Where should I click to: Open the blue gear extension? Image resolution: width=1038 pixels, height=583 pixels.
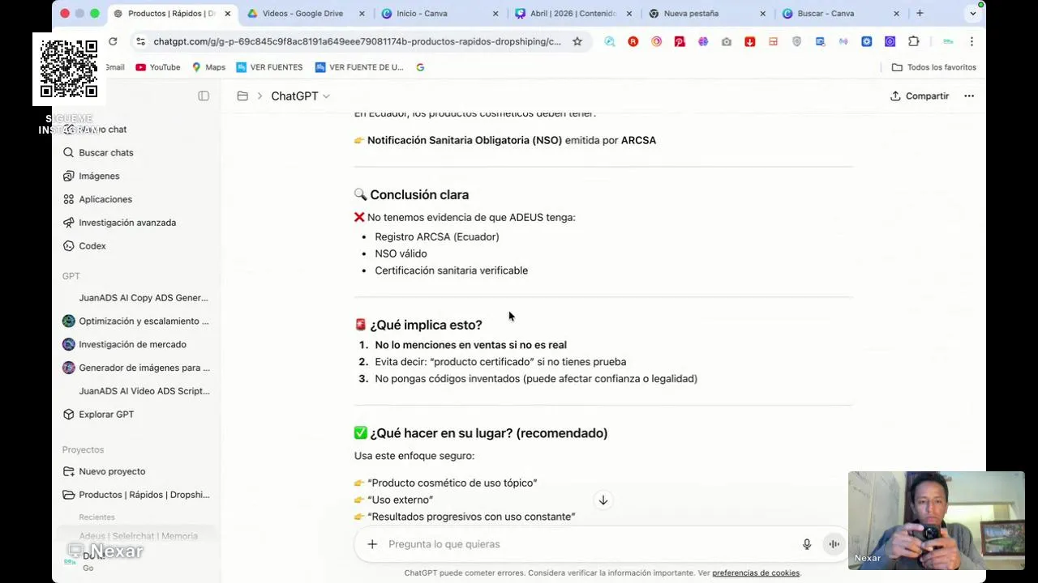pyautogui.click(x=867, y=41)
